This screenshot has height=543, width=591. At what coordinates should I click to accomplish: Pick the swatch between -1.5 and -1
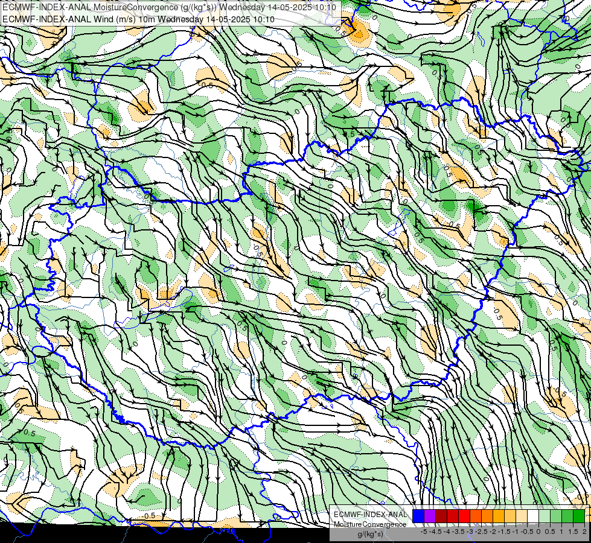[x=510, y=516]
